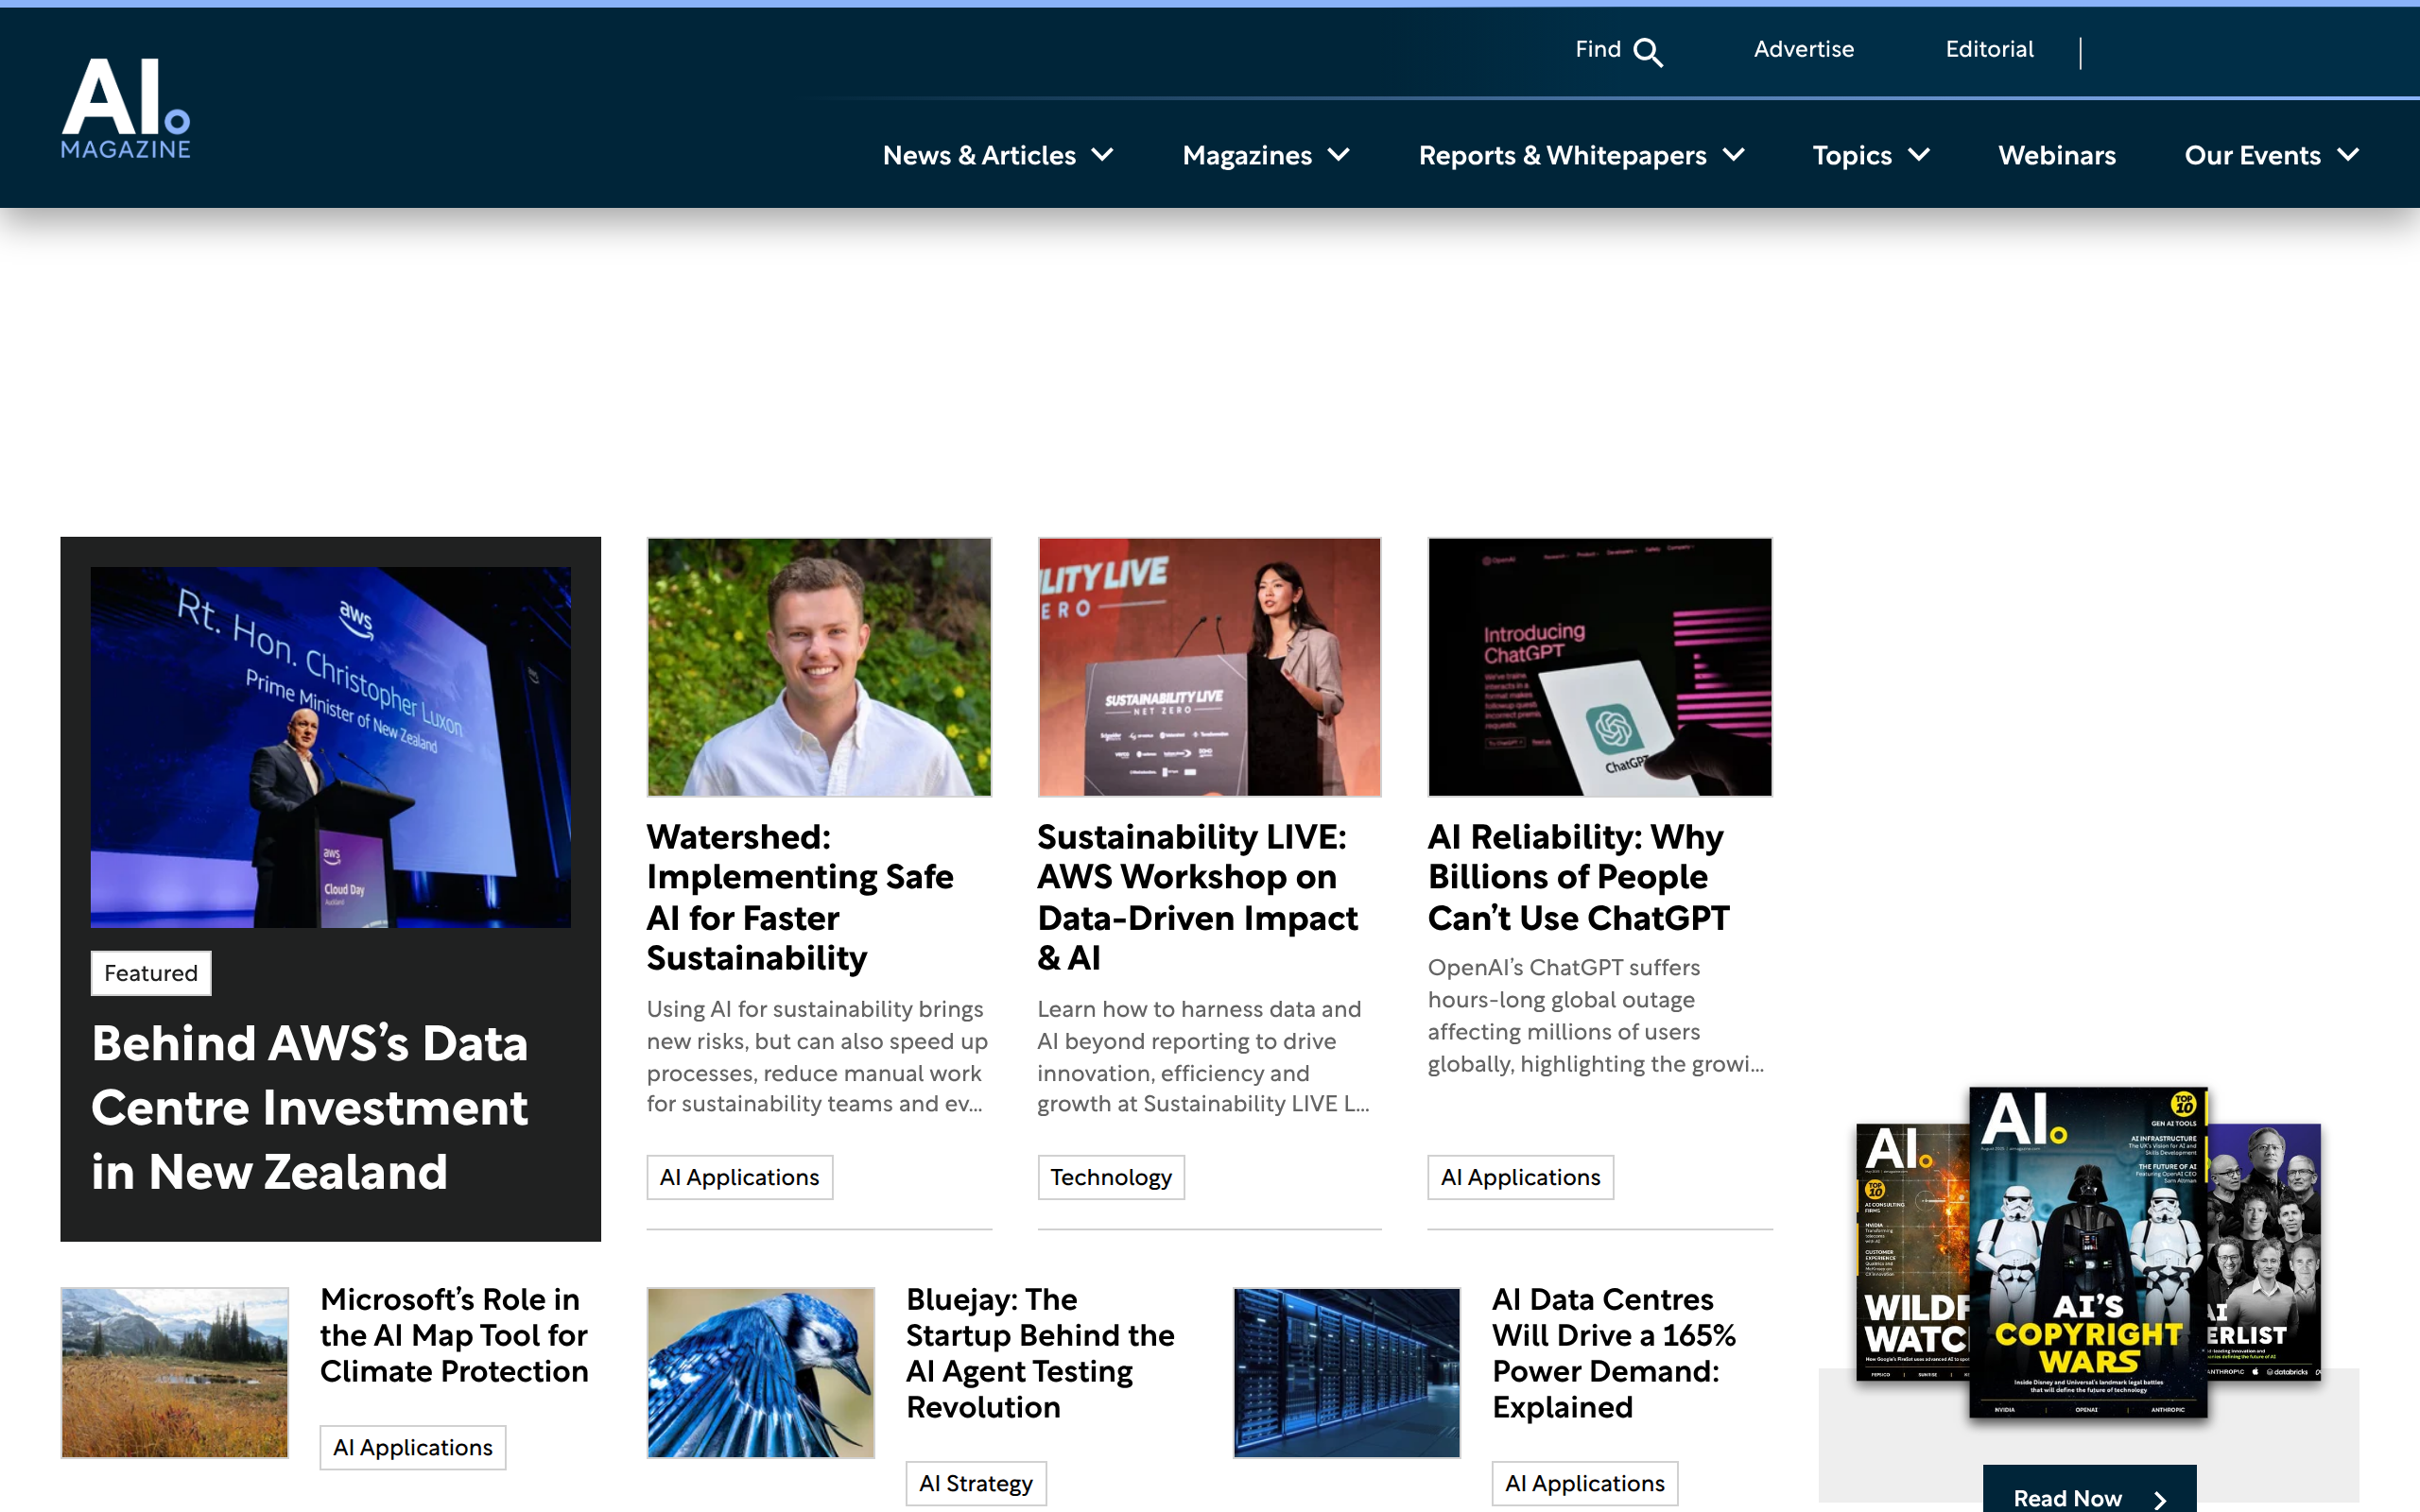The width and height of the screenshot is (2420, 1512).
Task: Read Microsoft's Role in AI Map Tool
Action: pyautogui.click(x=454, y=1335)
